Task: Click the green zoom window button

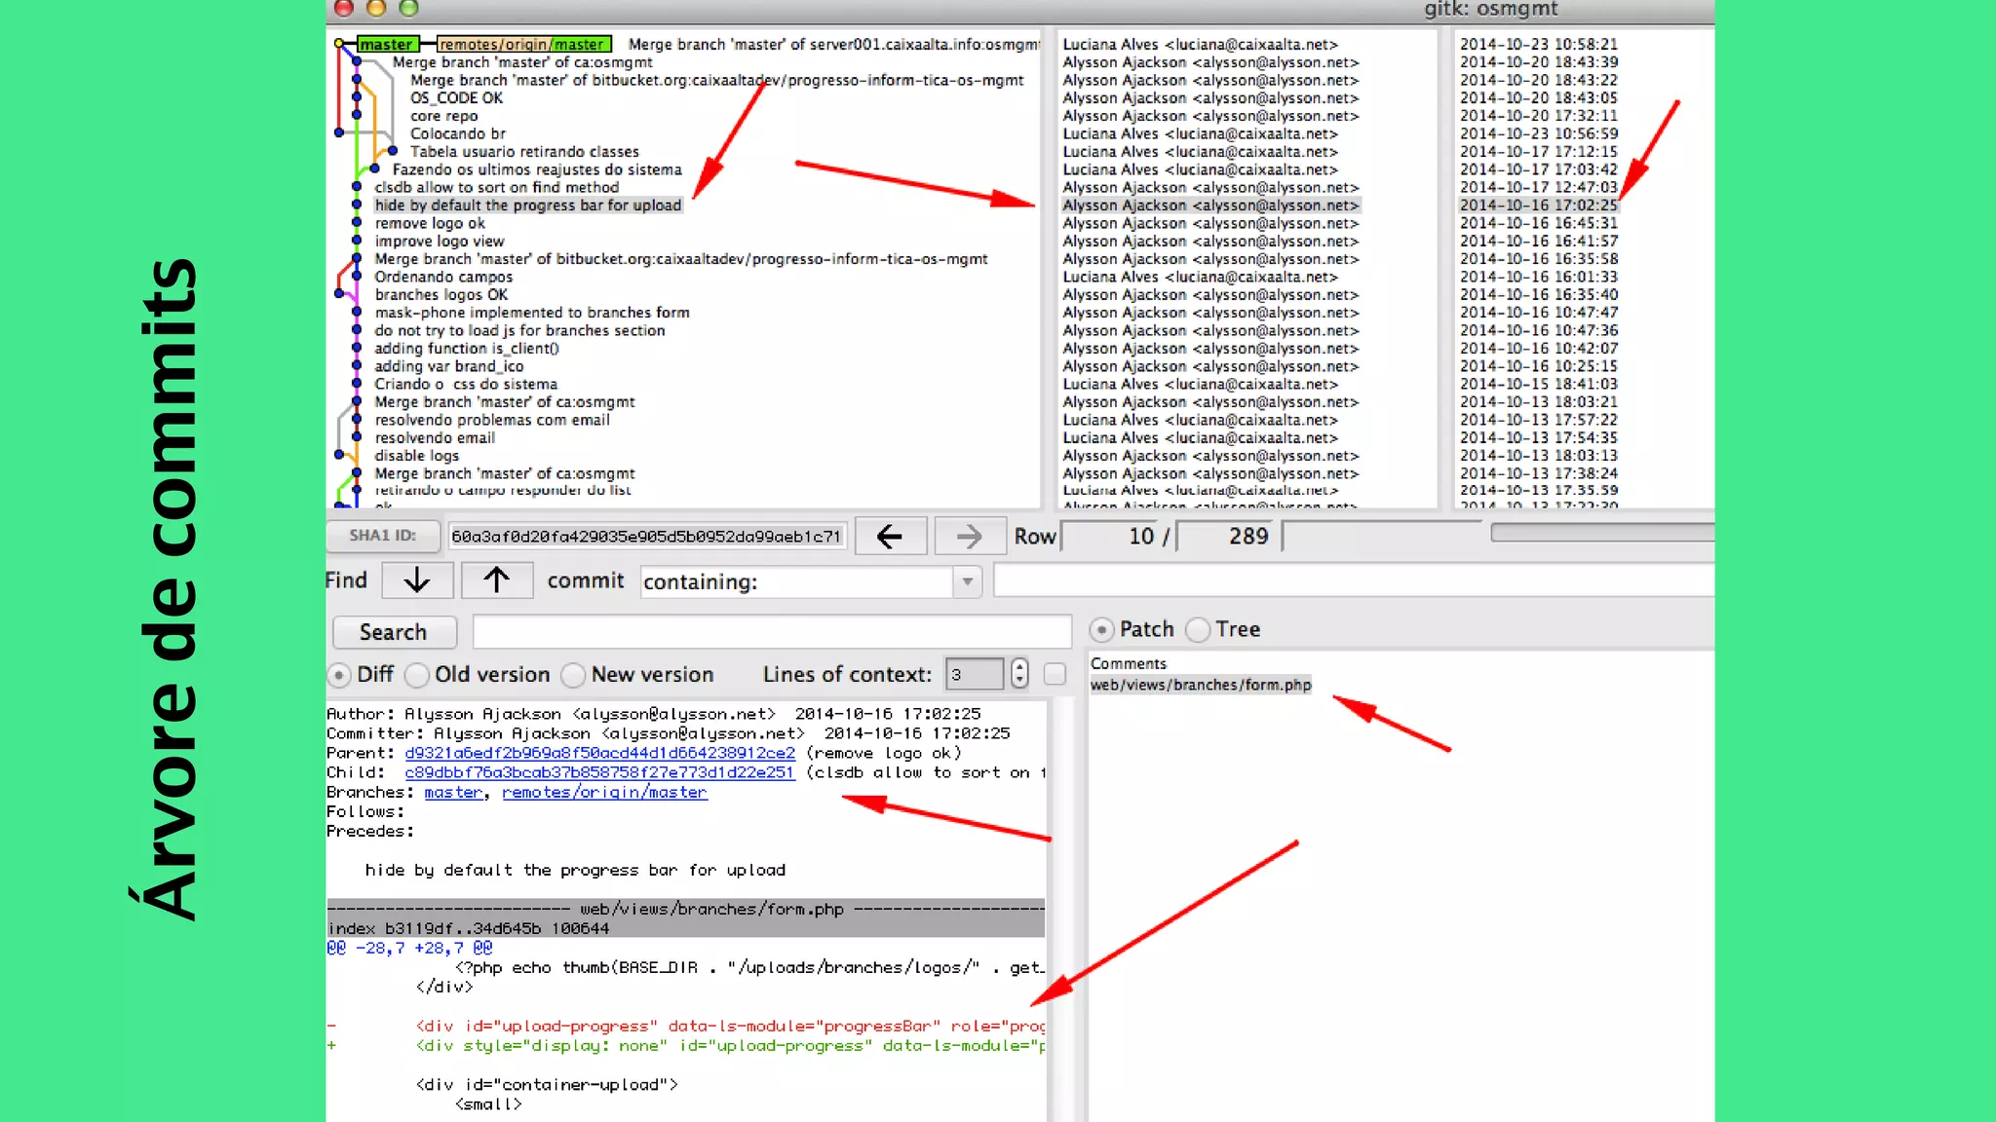Action: click(408, 9)
